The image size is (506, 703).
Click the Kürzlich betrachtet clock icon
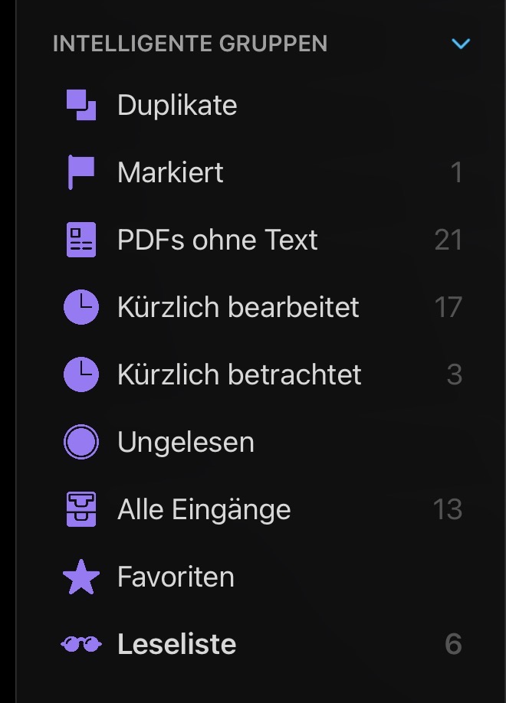[80, 374]
